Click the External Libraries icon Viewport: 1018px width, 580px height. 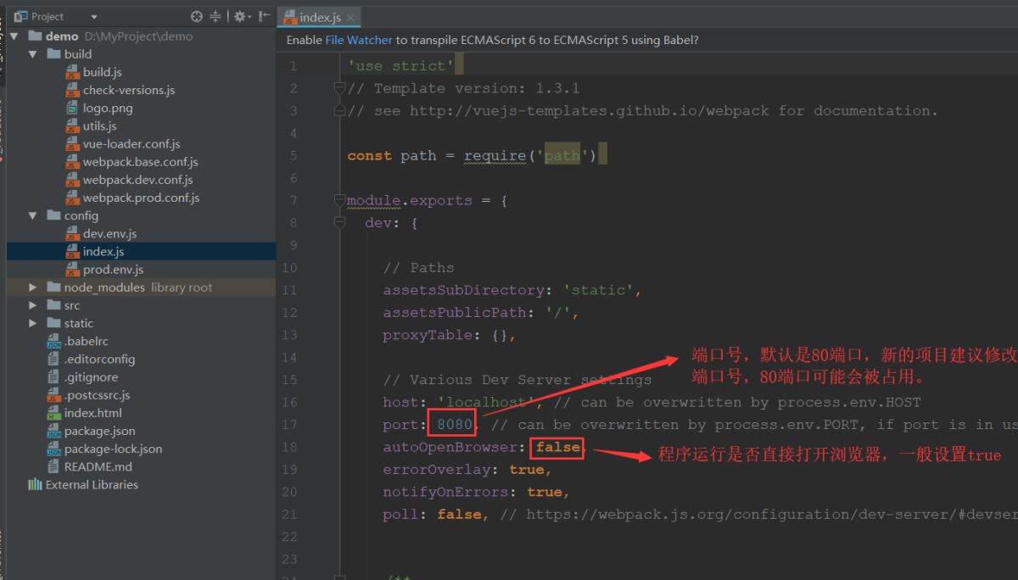(35, 485)
